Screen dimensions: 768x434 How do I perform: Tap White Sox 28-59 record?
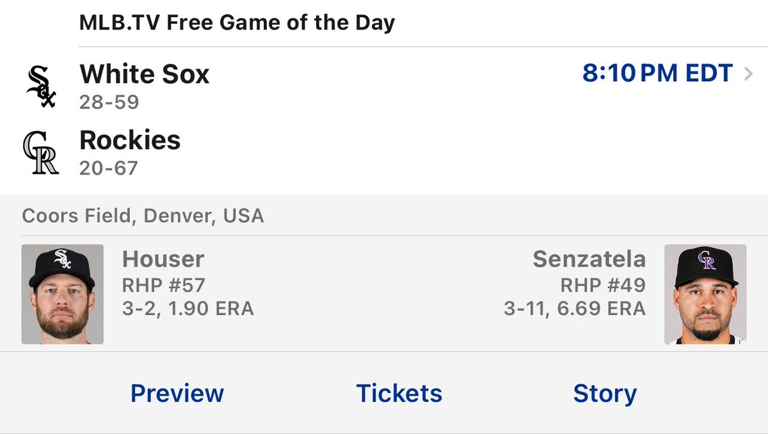[x=109, y=102]
